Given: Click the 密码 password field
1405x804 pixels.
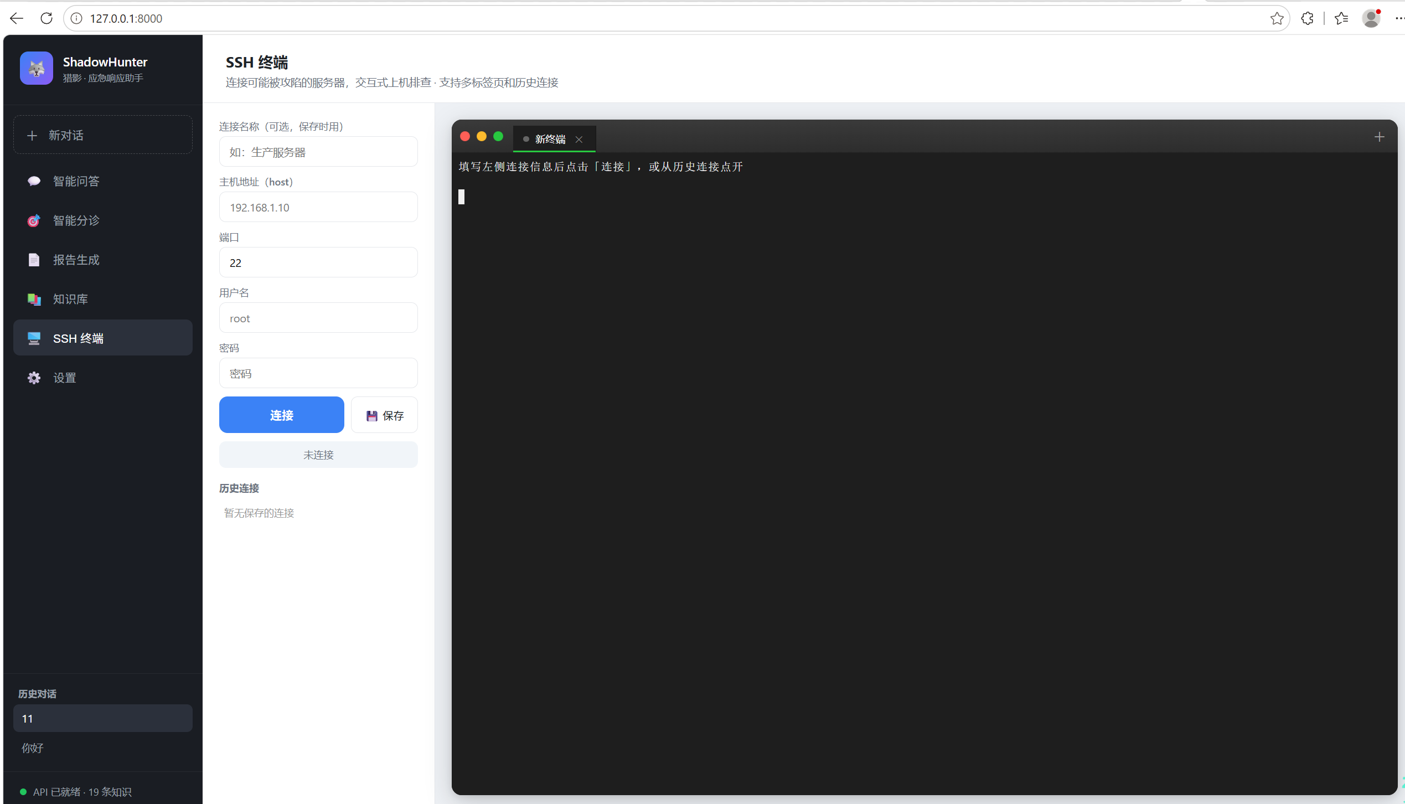Looking at the screenshot, I should (x=318, y=373).
